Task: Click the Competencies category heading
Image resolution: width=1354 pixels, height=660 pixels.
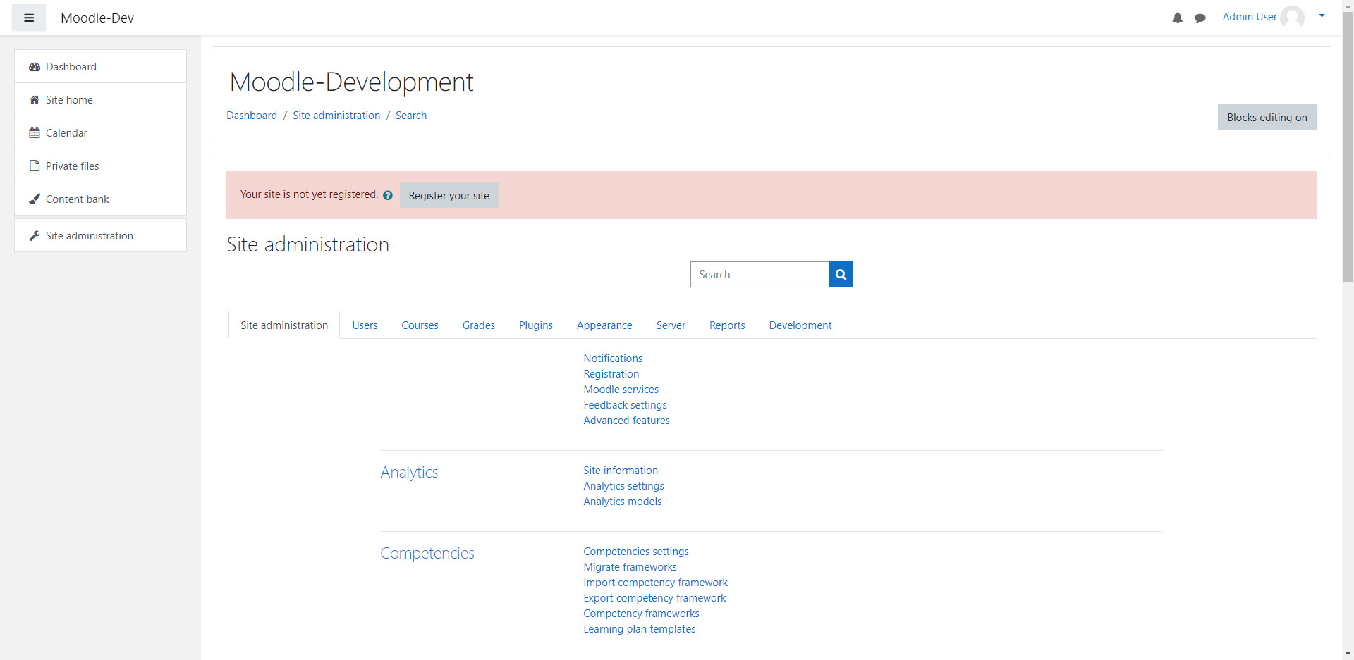Action: click(427, 553)
